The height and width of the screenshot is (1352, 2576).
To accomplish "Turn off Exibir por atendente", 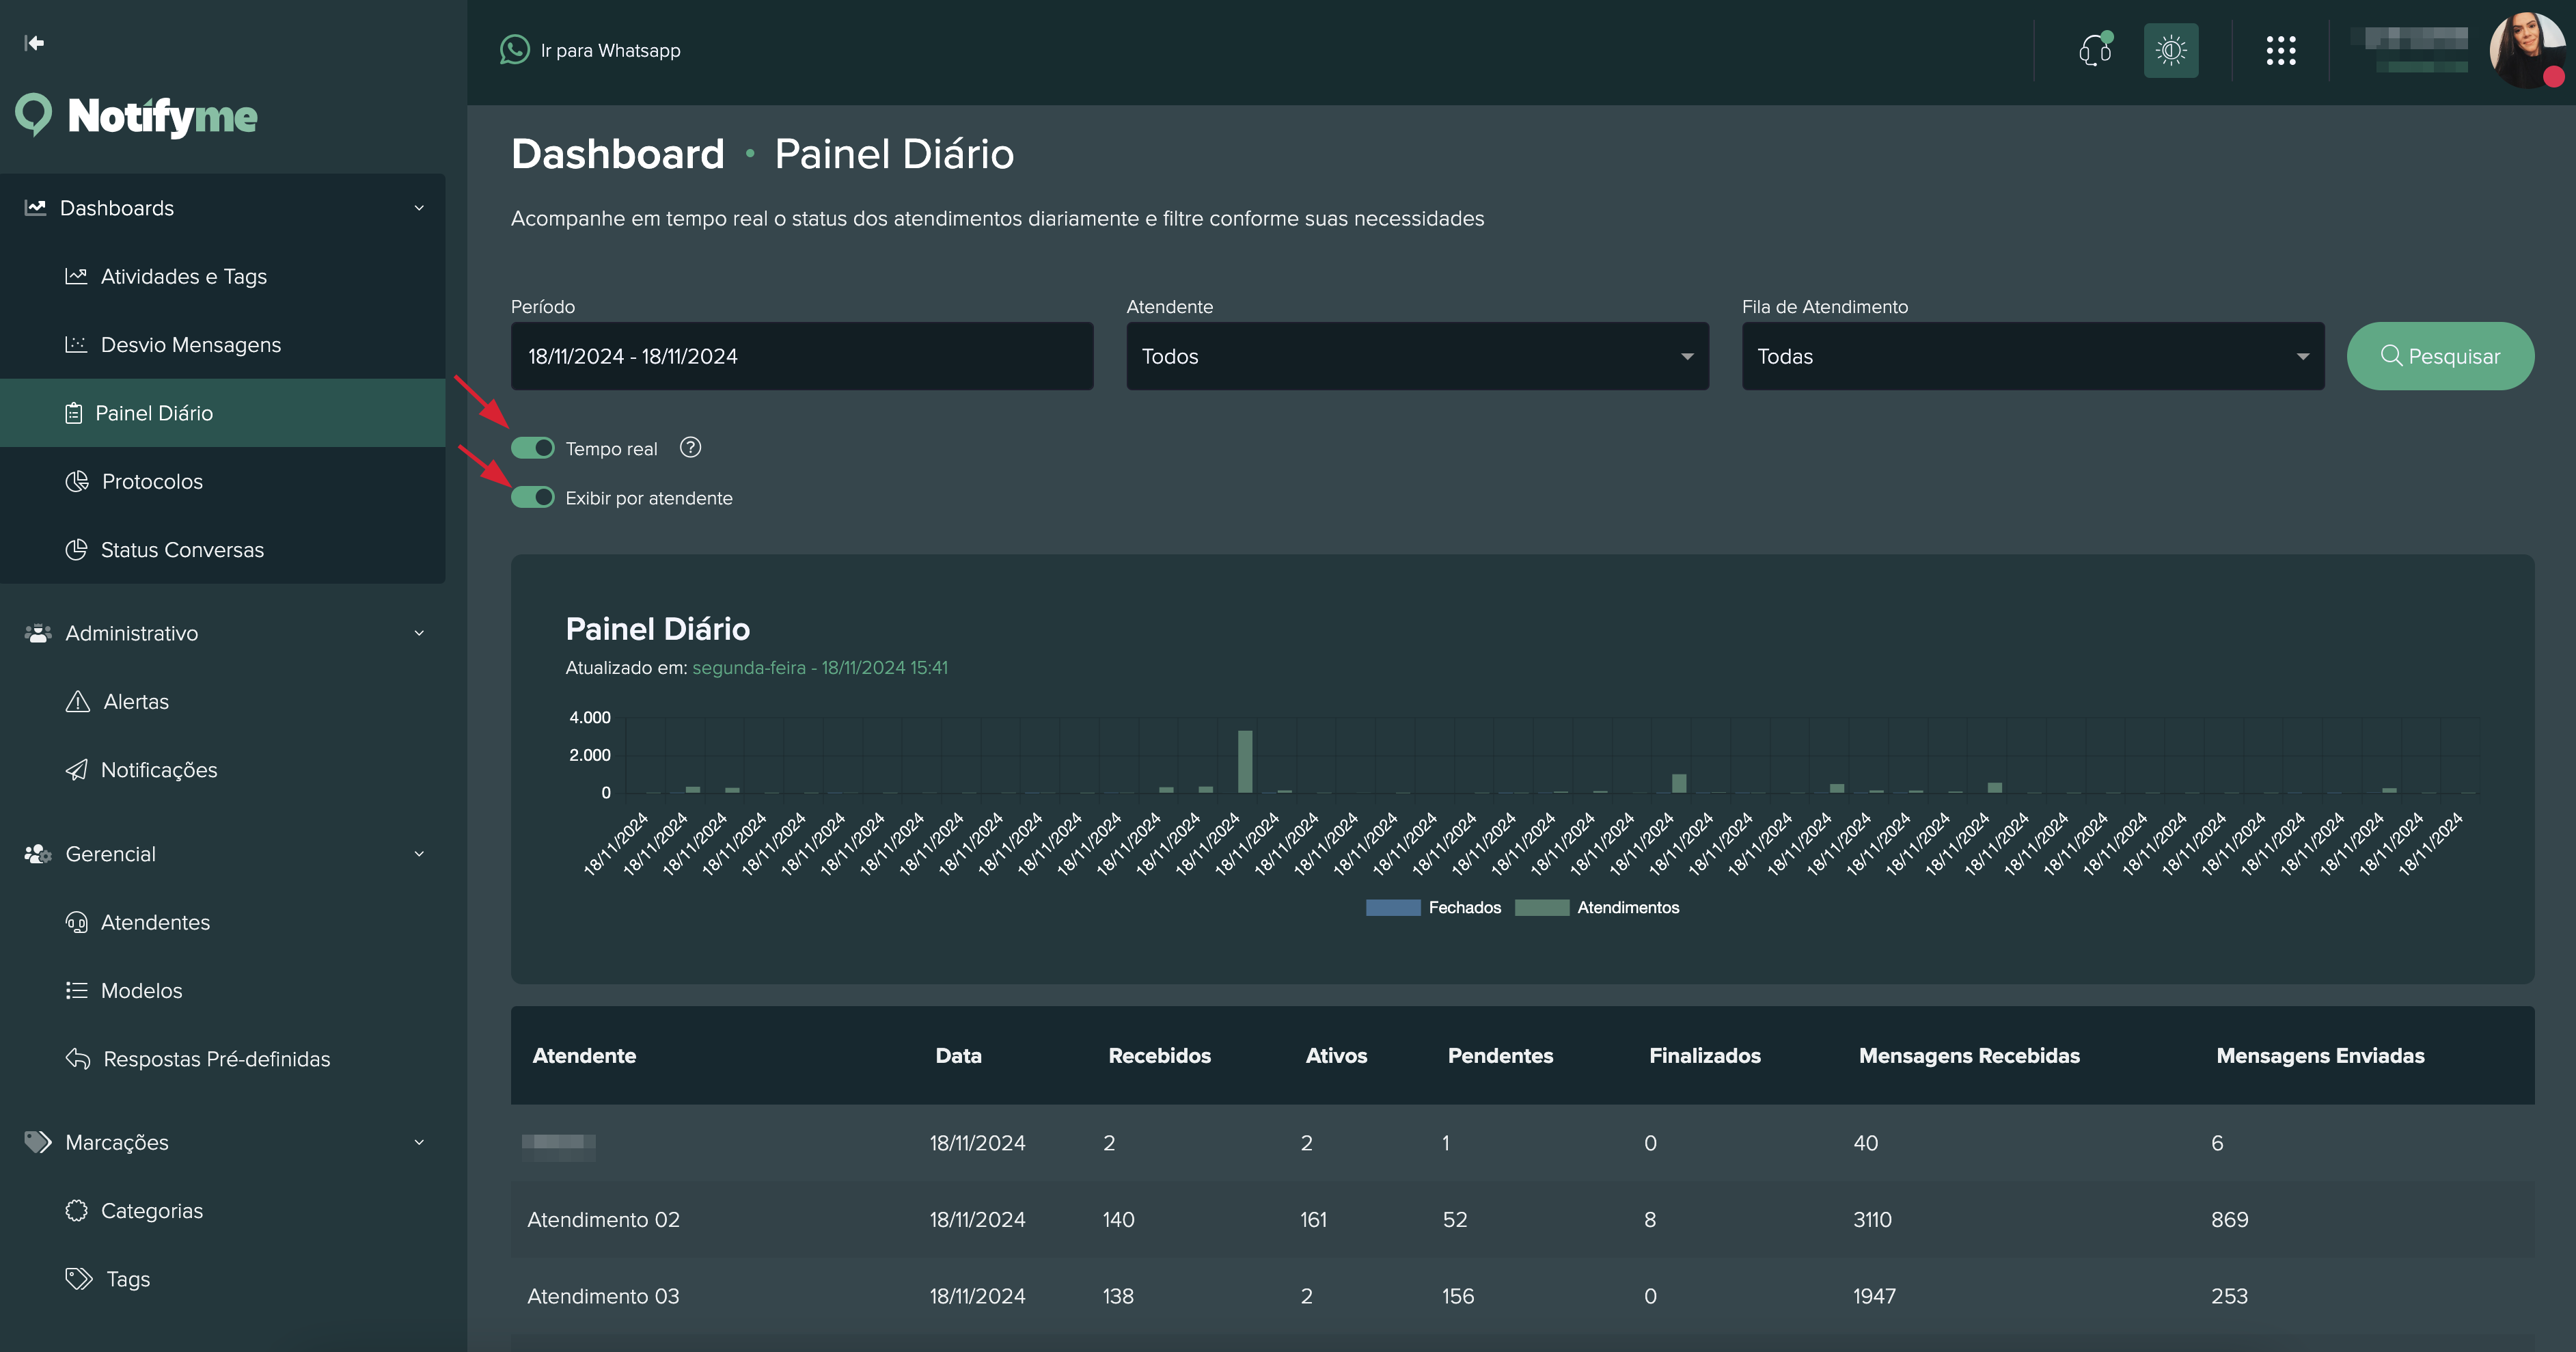I will point(533,497).
